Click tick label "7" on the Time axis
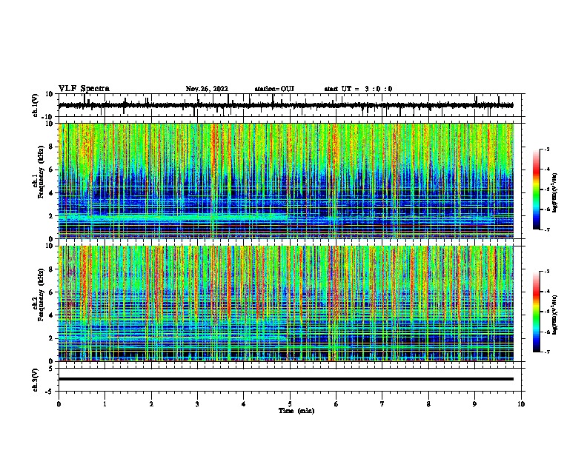Viewport: 587px width, 453px height. pyautogui.click(x=382, y=404)
